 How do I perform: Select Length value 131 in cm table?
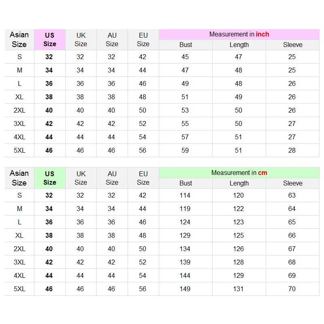click(x=239, y=289)
